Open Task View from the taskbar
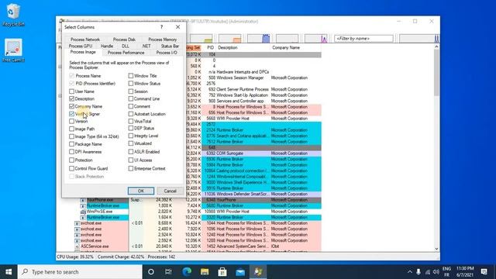This screenshot has width=496, height=279. tap(168, 272)
